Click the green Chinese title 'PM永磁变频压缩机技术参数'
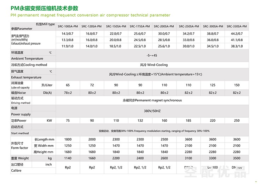Viewport: 260px width, 184px height. click(x=44, y=8)
